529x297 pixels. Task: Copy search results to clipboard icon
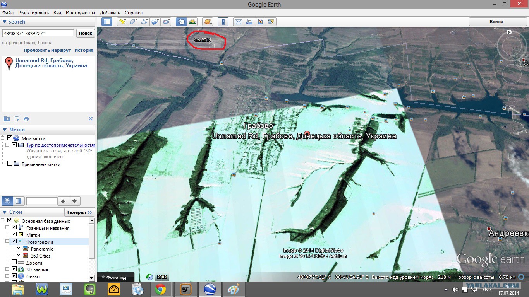[17, 119]
